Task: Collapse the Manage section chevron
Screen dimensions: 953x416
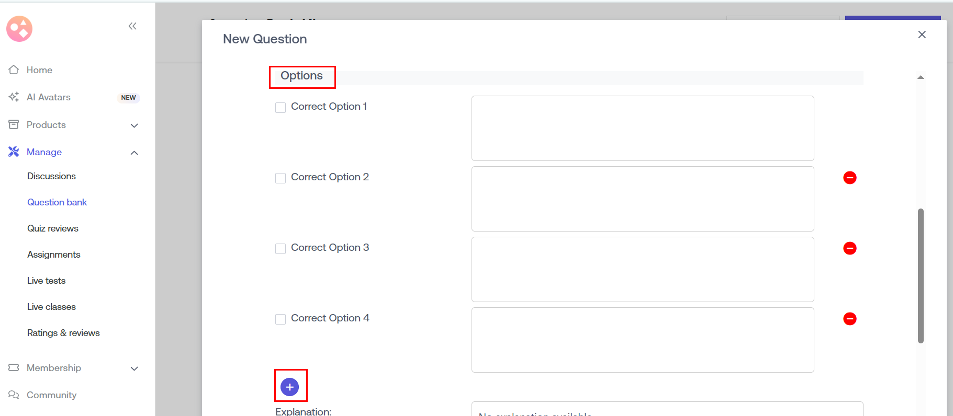Action: coord(134,153)
